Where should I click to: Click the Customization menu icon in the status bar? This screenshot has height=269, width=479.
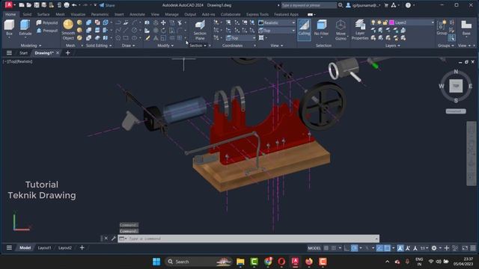coord(473,248)
